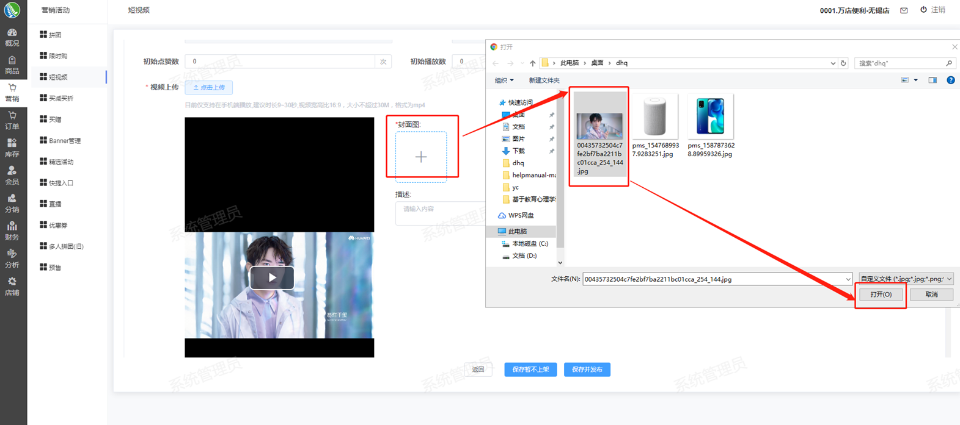Open the recent locations arrow beside forward button
Screen dimensions: 960x425
coord(522,63)
